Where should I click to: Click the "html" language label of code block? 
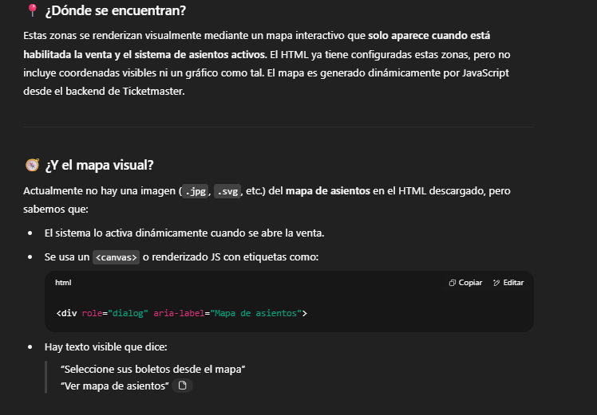(x=63, y=282)
